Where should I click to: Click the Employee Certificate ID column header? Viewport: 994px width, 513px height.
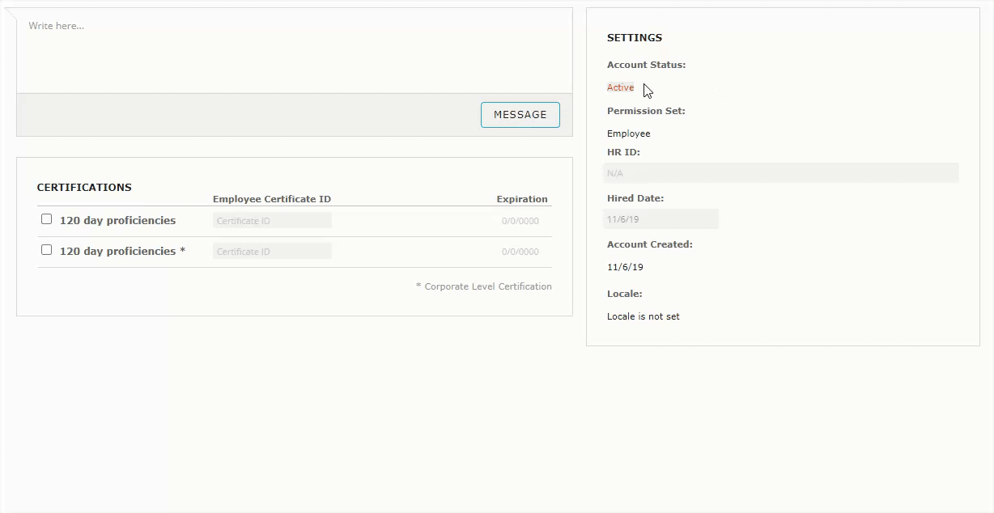coord(271,199)
